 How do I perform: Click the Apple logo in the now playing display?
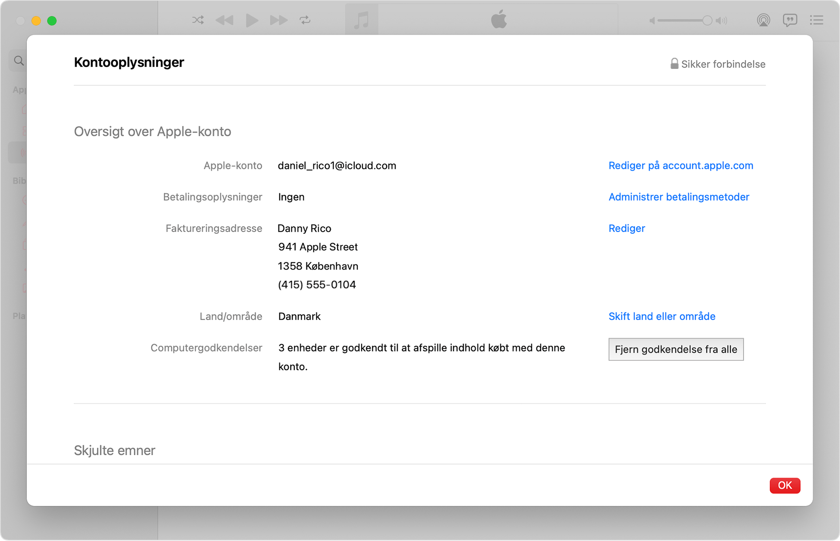499,19
